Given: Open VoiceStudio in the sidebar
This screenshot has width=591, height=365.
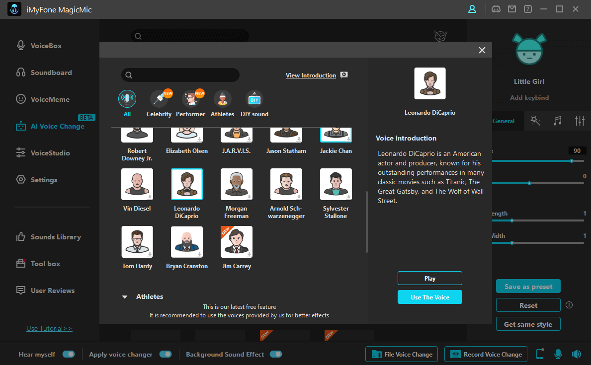Looking at the screenshot, I should (43, 153).
